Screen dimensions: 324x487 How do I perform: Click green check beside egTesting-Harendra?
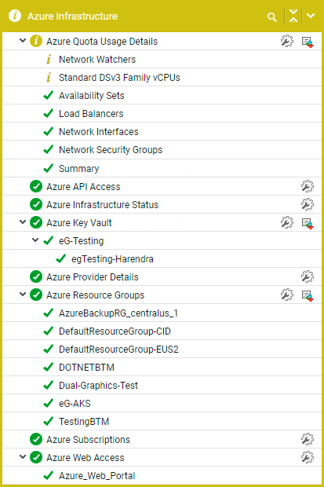(x=61, y=258)
